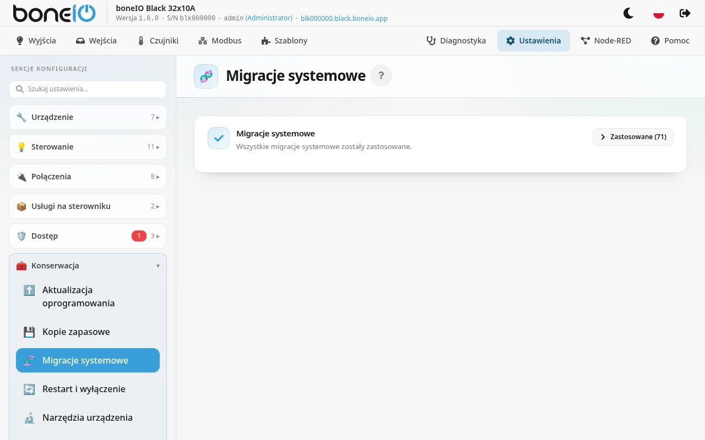The image size is (705, 440).
Task: Open the Wyjścia tab
Action: pos(36,41)
